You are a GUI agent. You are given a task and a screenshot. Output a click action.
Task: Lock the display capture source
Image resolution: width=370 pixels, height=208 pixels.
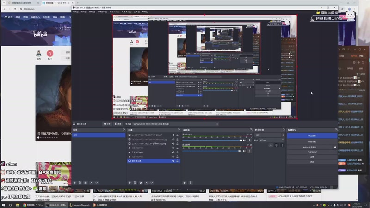click(x=177, y=160)
